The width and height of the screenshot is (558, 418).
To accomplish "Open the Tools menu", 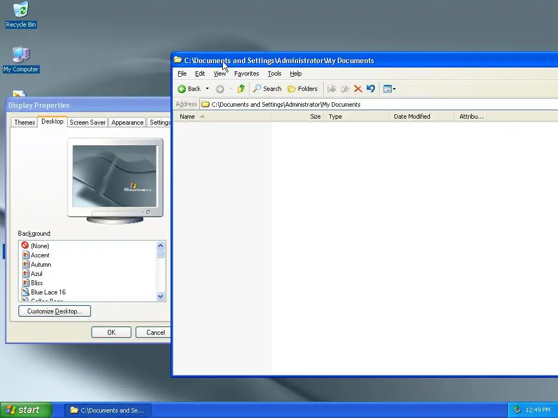I will click(x=275, y=73).
